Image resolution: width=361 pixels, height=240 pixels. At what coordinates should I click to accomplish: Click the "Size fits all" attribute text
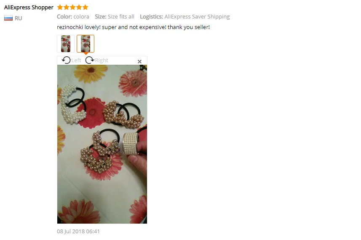(121, 16)
